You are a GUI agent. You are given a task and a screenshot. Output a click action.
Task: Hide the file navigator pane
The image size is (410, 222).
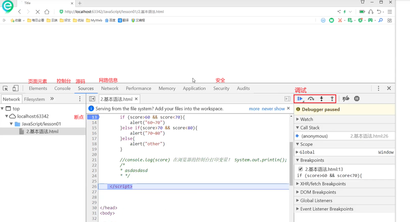pos(92,99)
